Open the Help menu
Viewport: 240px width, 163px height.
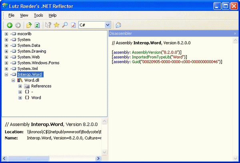52,15
